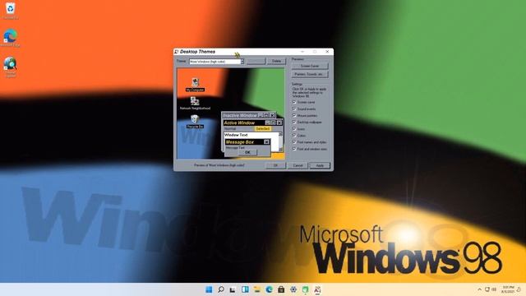
Task: Preview the Screen Saver button
Action: pos(310,66)
